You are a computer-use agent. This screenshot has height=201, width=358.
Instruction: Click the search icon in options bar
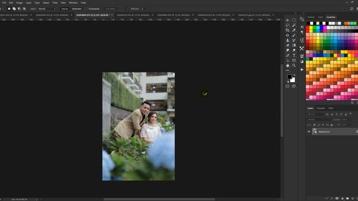352,9
